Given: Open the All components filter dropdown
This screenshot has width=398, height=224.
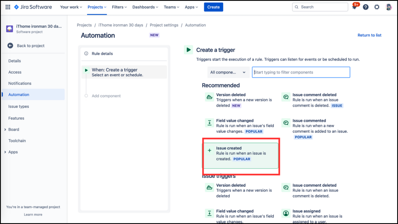Looking at the screenshot, I should click(x=228, y=72).
